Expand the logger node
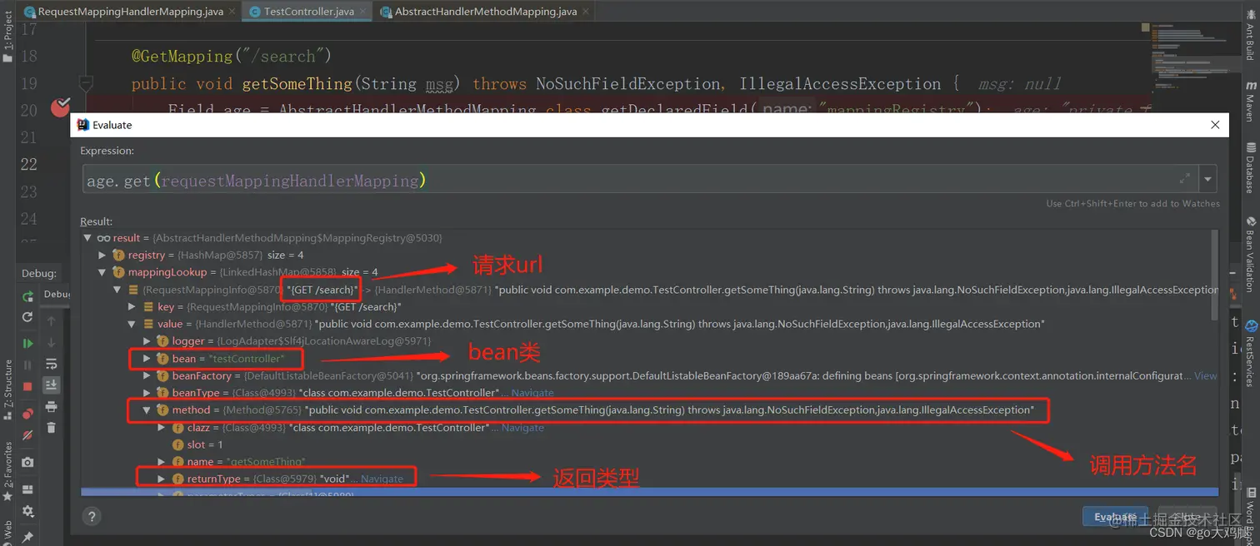 click(147, 341)
